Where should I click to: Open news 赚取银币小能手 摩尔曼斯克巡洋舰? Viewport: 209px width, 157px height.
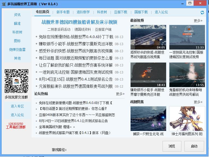pos(76,44)
